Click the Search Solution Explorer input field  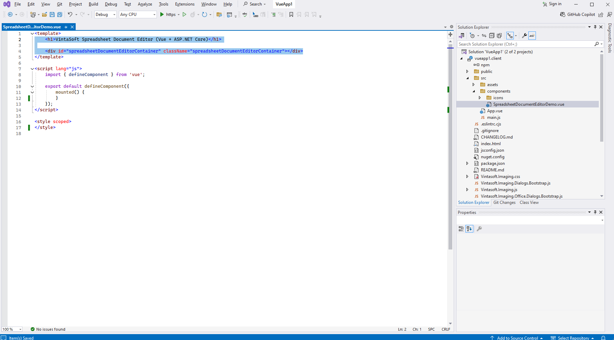[525, 44]
